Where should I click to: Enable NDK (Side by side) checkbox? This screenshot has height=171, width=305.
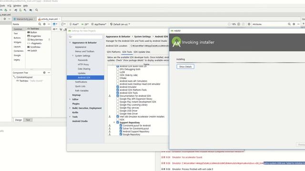[118, 75]
